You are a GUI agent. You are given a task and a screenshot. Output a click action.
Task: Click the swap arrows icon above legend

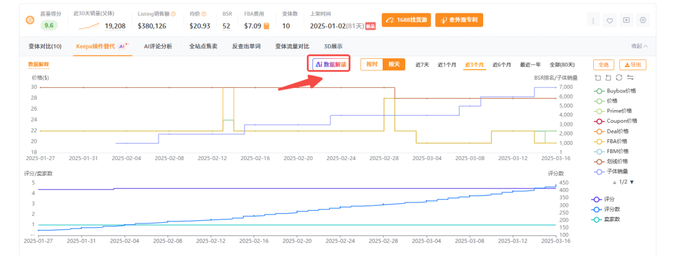point(630,77)
